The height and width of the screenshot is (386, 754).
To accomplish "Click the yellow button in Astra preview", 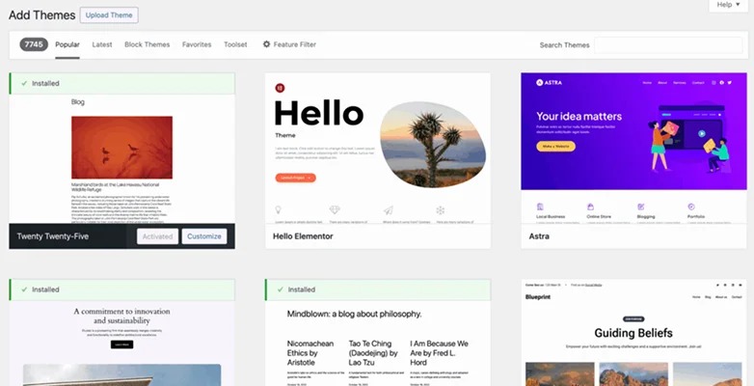I will click(556, 147).
